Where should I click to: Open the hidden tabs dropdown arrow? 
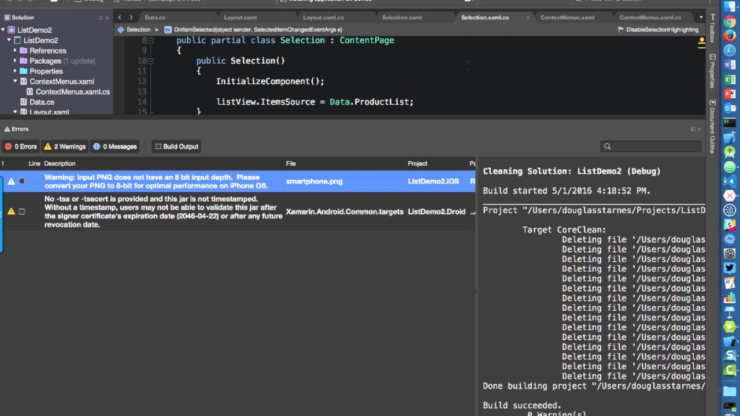(x=701, y=17)
